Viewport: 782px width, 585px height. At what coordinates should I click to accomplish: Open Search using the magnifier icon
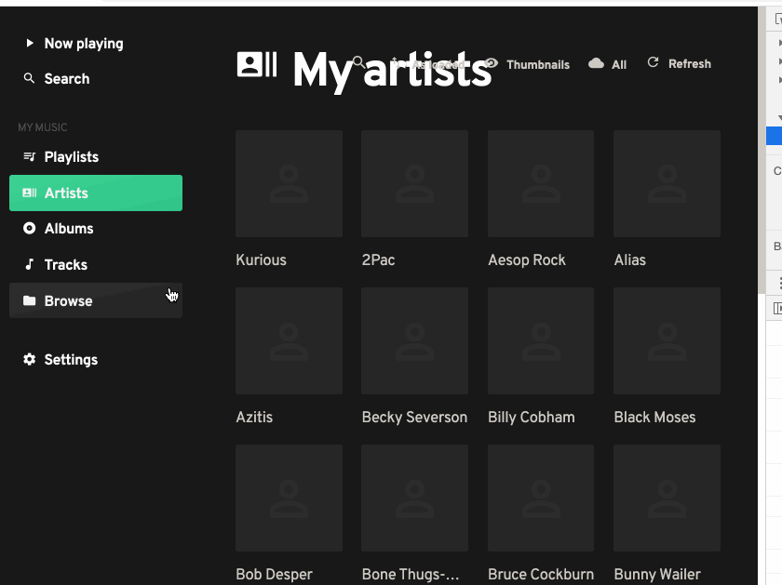[29, 79]
